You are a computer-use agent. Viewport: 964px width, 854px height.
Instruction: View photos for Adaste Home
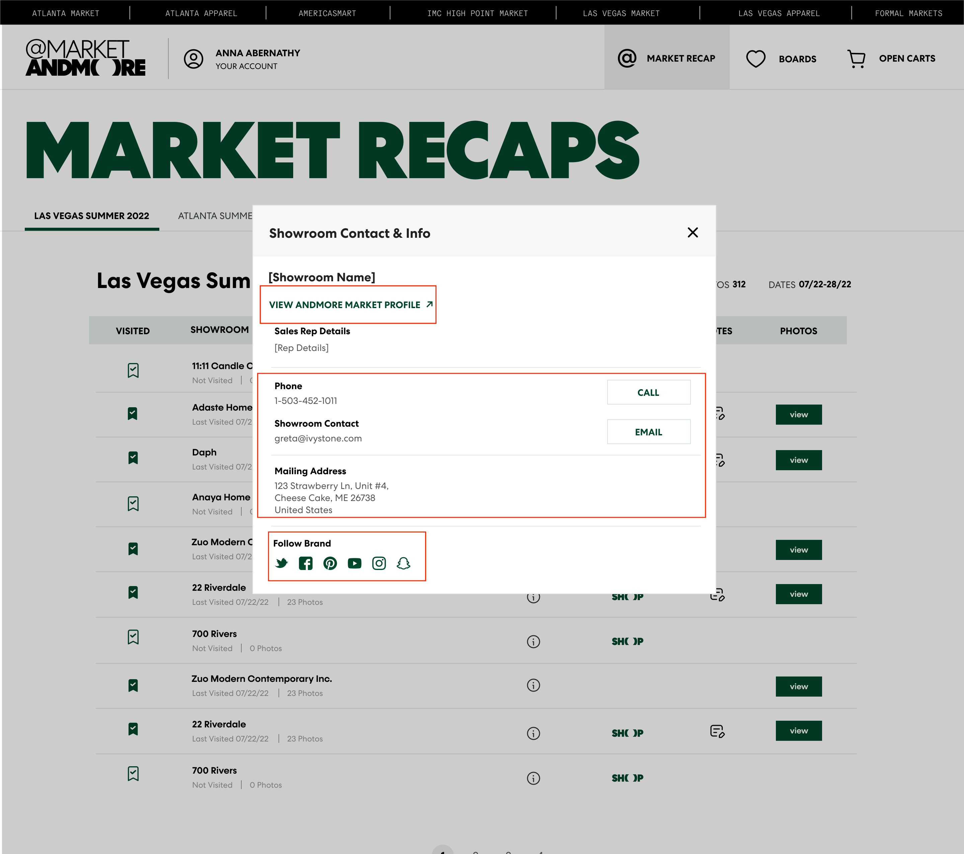point(798,414)
